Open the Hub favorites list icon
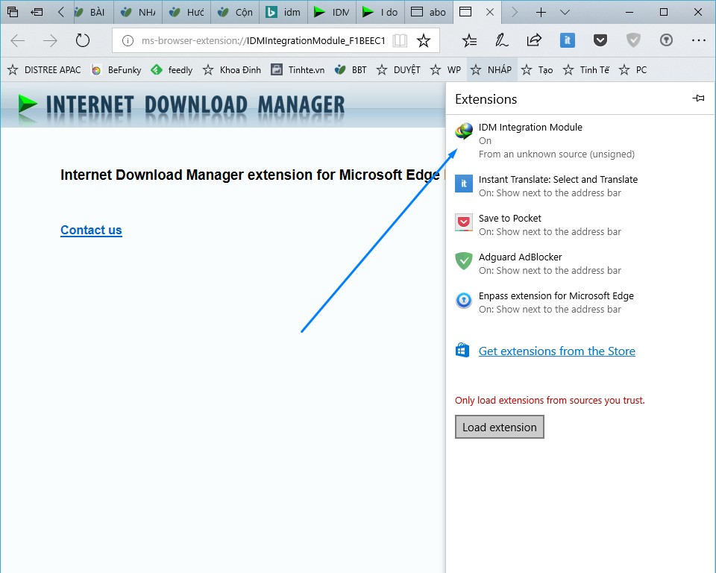The height and width of the screenshot is (573, 716). click(x=469, y=41)
